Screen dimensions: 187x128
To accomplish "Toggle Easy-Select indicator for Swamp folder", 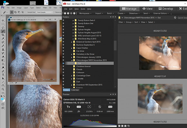I will 64,26.
